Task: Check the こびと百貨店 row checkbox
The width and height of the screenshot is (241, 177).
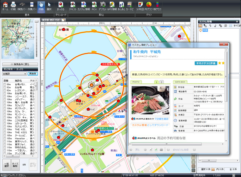Action: click(5, 121)
